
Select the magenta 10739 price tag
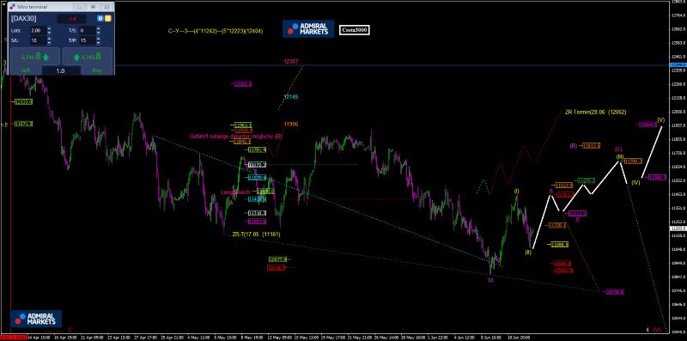point(614,292)
